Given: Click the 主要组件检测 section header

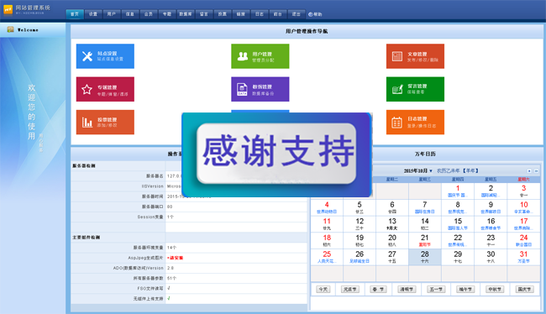Looking at the screenshot, I should point(86,237).
